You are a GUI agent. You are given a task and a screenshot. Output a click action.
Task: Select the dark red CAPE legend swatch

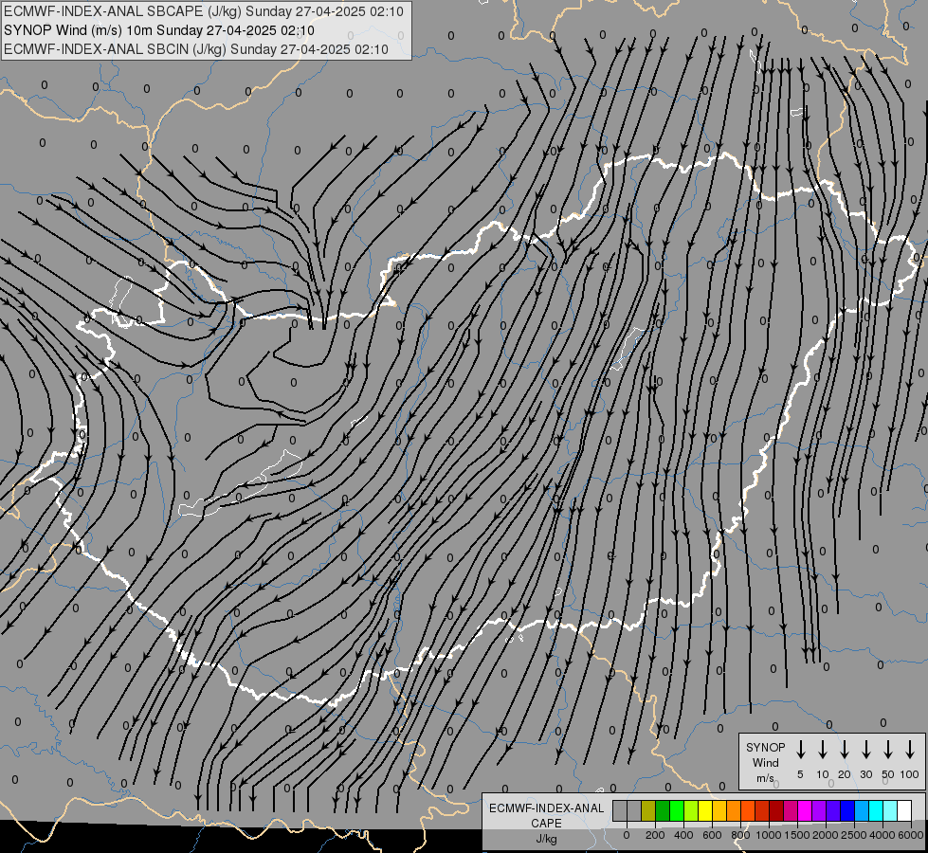(x=776, y=810)
